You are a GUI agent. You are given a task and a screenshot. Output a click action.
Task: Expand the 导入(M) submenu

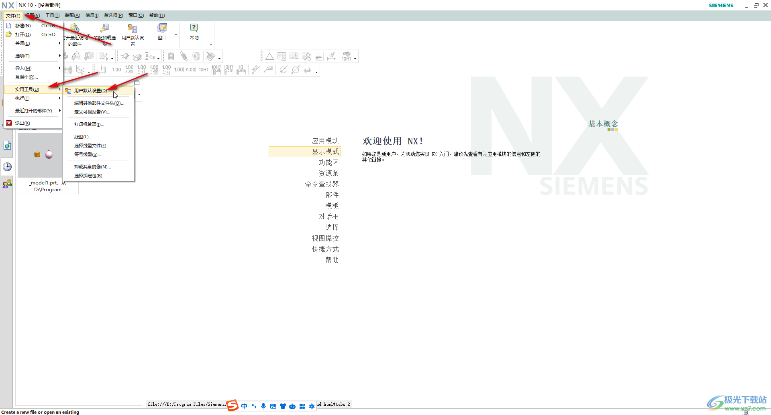pos(34,68)
